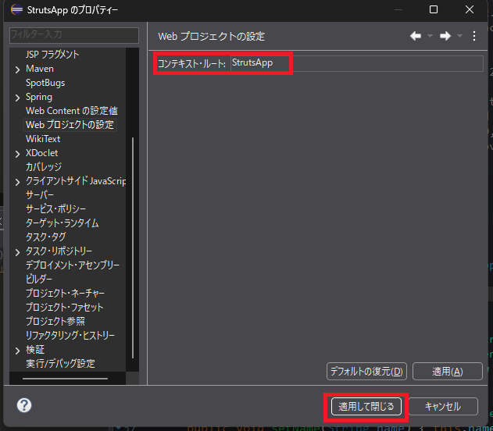Select Spring in the property tree
This screenshot has width=493, height=431.
(x=39, y=97)
